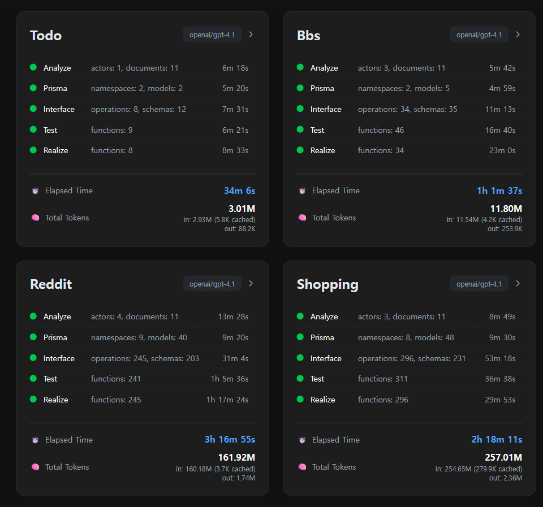This screenshot has height=507, width=543.
Task: Toggle the Analyze status light on Reddit card
Action: click(x=35, y=317)
